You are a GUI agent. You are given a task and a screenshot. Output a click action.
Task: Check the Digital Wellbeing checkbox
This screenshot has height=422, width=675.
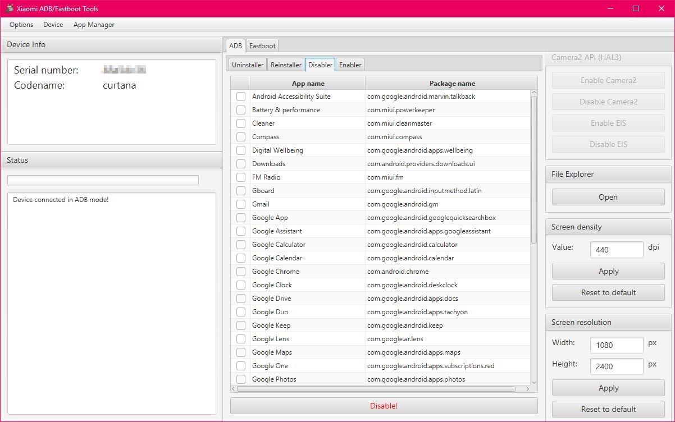241,150
